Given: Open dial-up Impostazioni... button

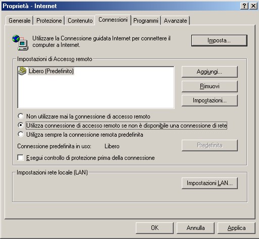Looking at the screenshot, I should (210, 100).
